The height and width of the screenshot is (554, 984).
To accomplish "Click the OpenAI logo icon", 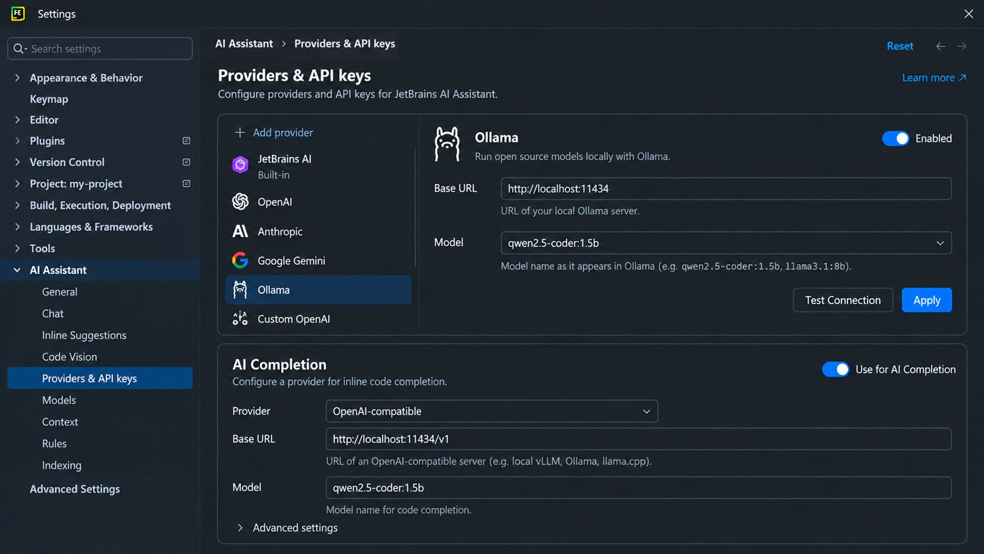I will (240, 202).
